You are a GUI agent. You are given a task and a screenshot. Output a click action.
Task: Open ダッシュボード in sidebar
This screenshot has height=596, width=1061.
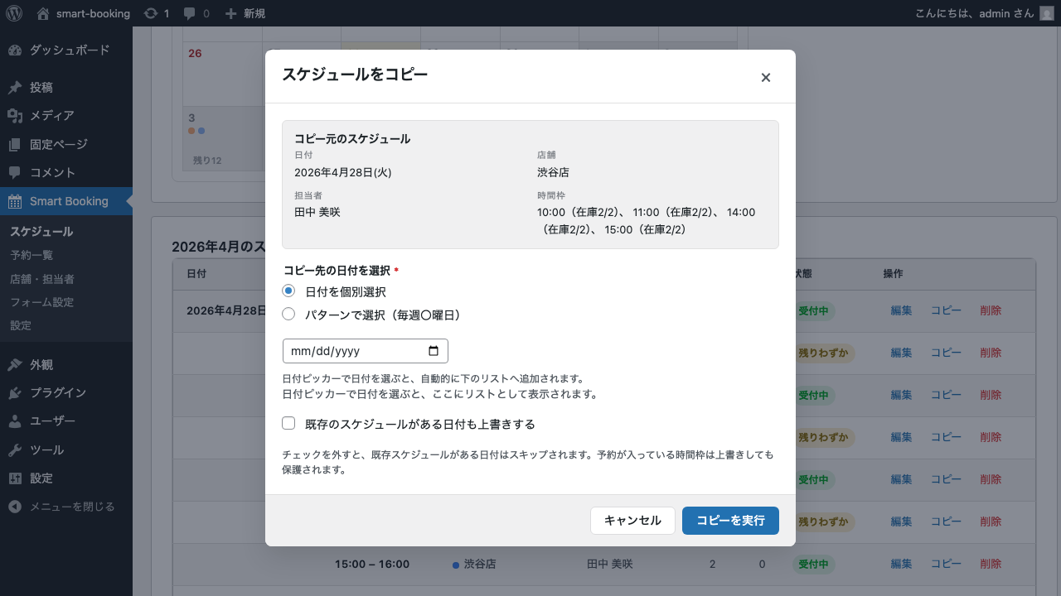pyautogui.click(x=66, y=50)
